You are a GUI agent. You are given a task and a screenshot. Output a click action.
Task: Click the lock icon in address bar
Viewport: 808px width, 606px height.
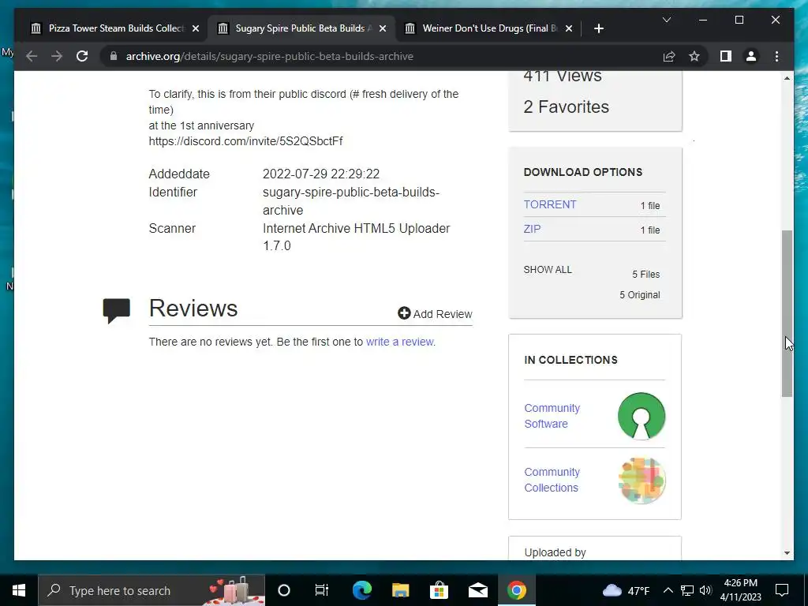(x=114, y=56)
